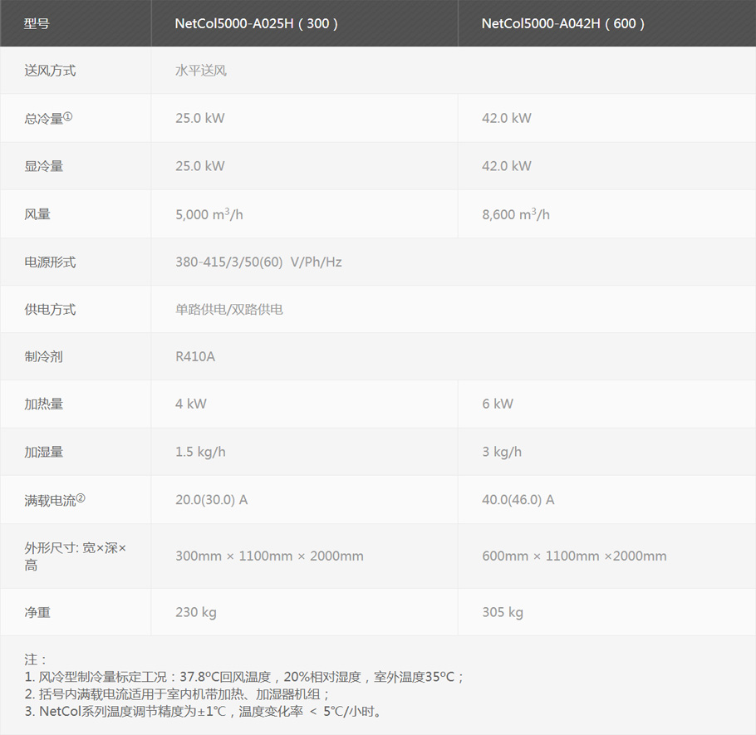The width and height of the screenshot is (756, 735).
Task: Select the 1.5 kg/h humidification value
Action: point(200,452)
